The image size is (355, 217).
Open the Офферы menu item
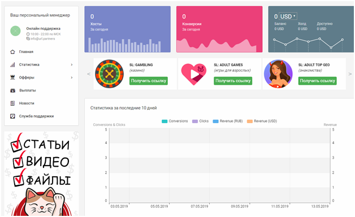pyautogui.click(x=27, y=77)
